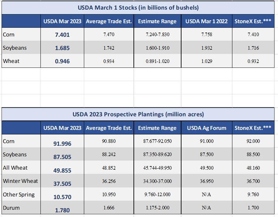Click the 'All Wheat' row label
The image size is (278, 217).
[15, 168]
